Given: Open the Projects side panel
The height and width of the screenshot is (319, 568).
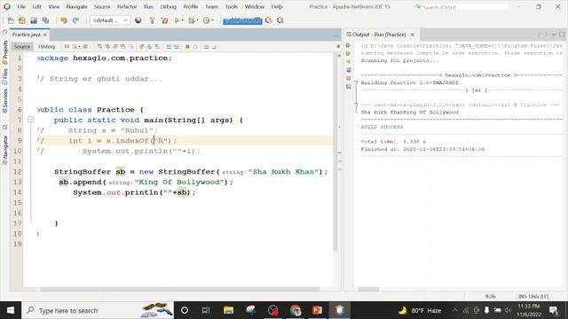Looking at the screenshot, I should (x=5, y=51).
